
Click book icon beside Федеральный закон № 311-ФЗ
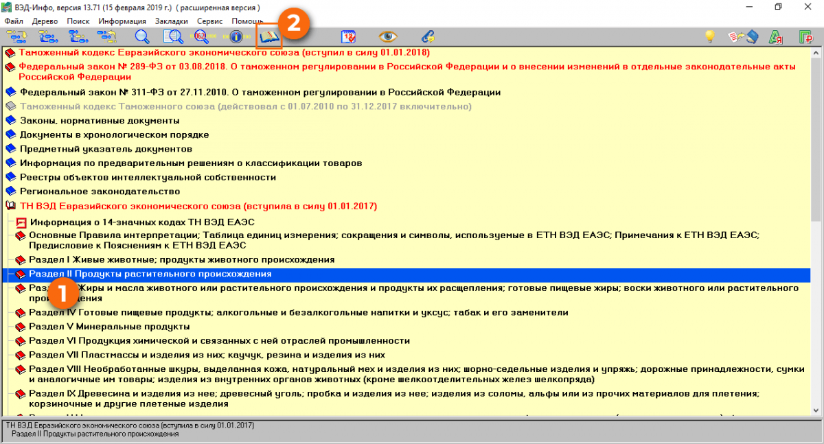tap(10, 92)
